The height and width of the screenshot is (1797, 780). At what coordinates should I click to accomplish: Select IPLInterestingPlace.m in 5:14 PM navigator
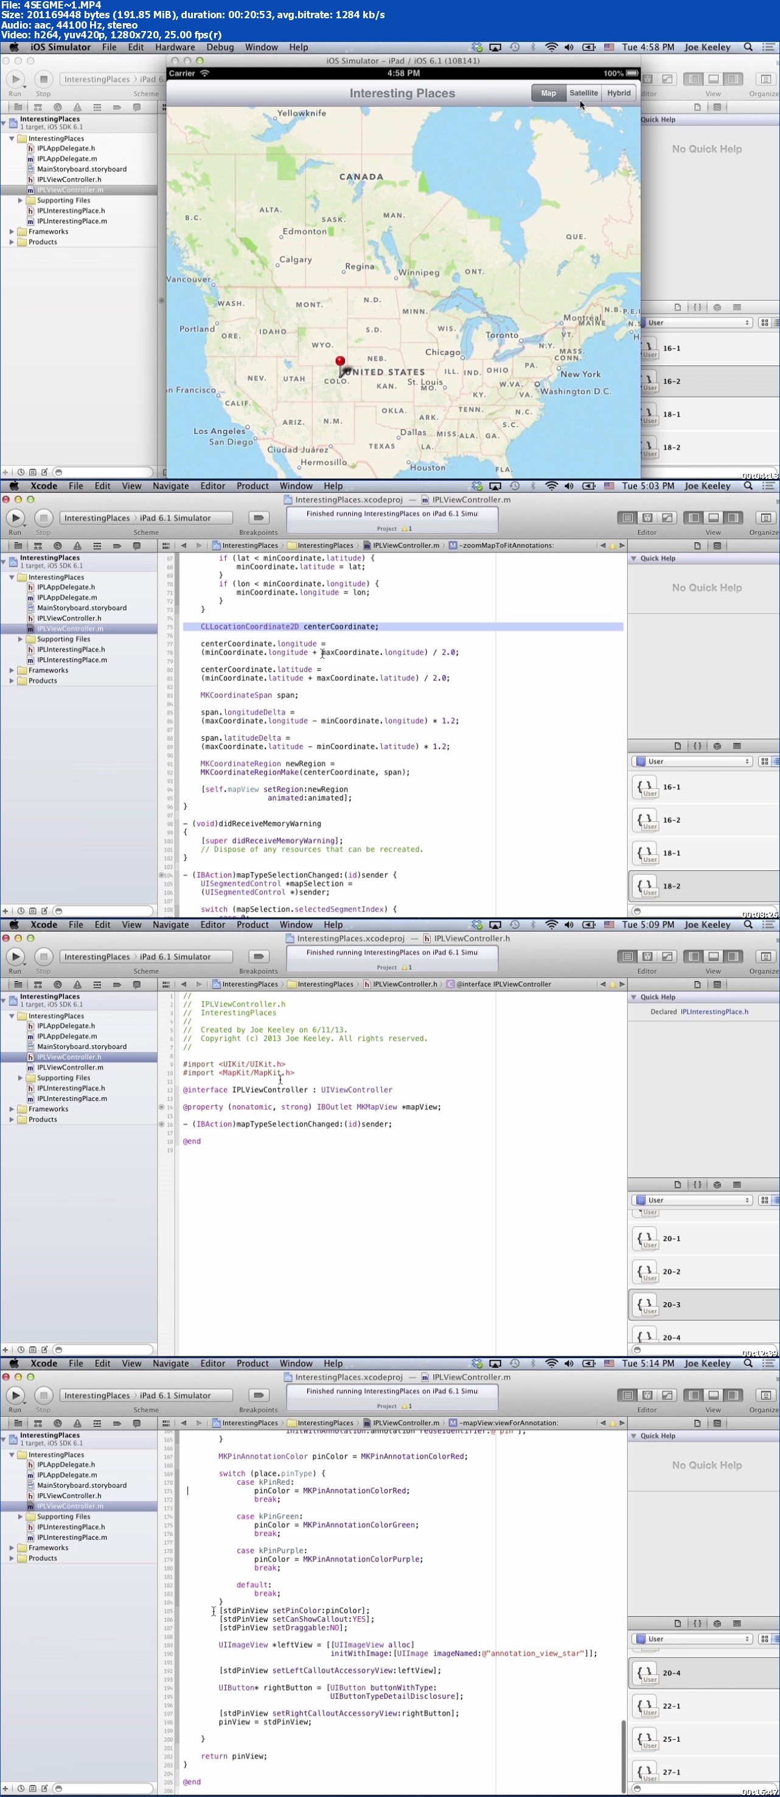(x=72, y=1538)
